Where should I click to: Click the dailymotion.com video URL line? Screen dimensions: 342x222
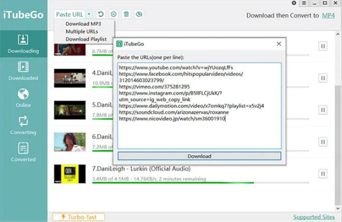pos(191,106)
